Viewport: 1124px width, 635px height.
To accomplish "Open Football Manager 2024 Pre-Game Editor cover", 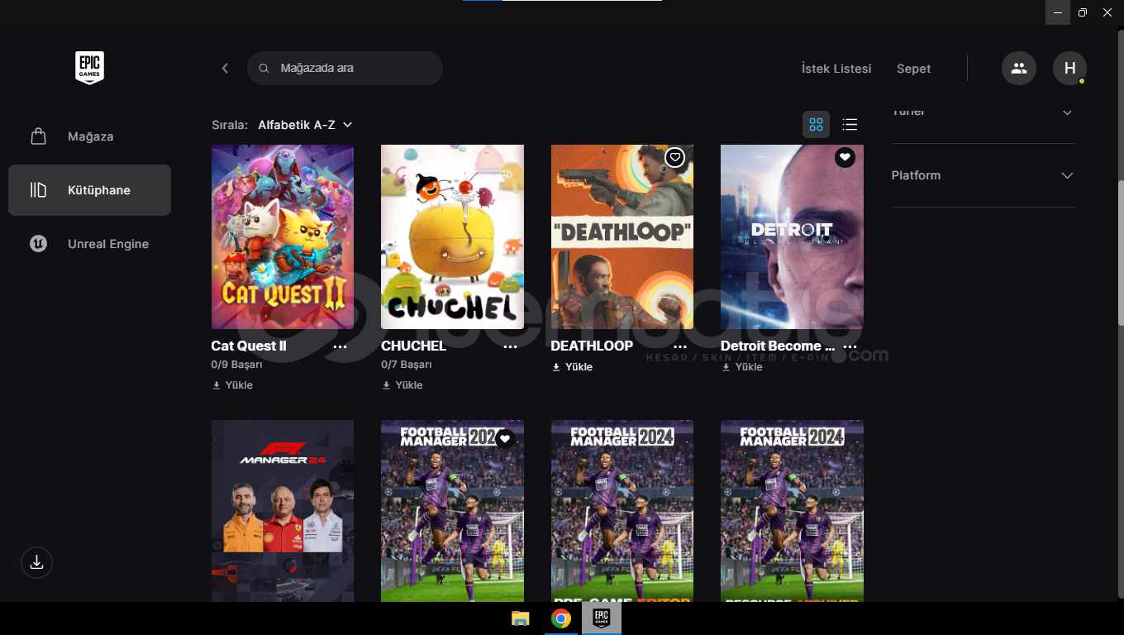I will (x=622, y=511).
